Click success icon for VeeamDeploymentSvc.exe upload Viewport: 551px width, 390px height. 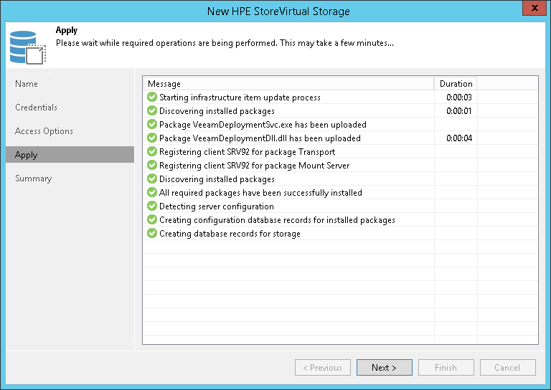[x=151, y=125]
